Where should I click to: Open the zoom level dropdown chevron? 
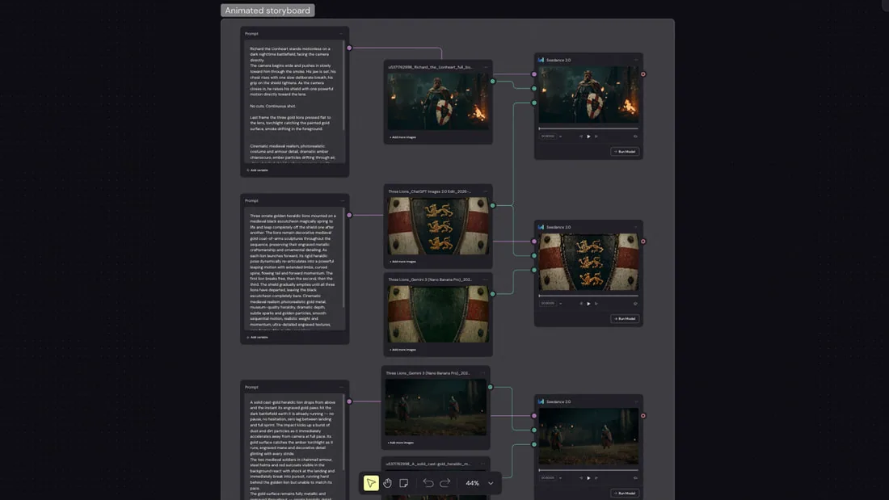491,484
